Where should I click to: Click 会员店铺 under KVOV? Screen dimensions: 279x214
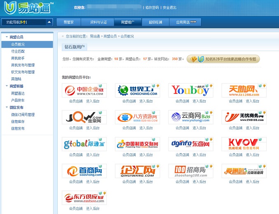(x=236, y=155)
